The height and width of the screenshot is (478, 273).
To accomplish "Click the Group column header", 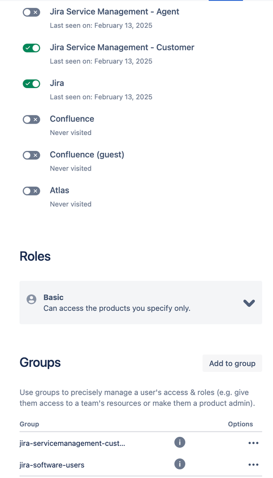I will pos(29,424).
